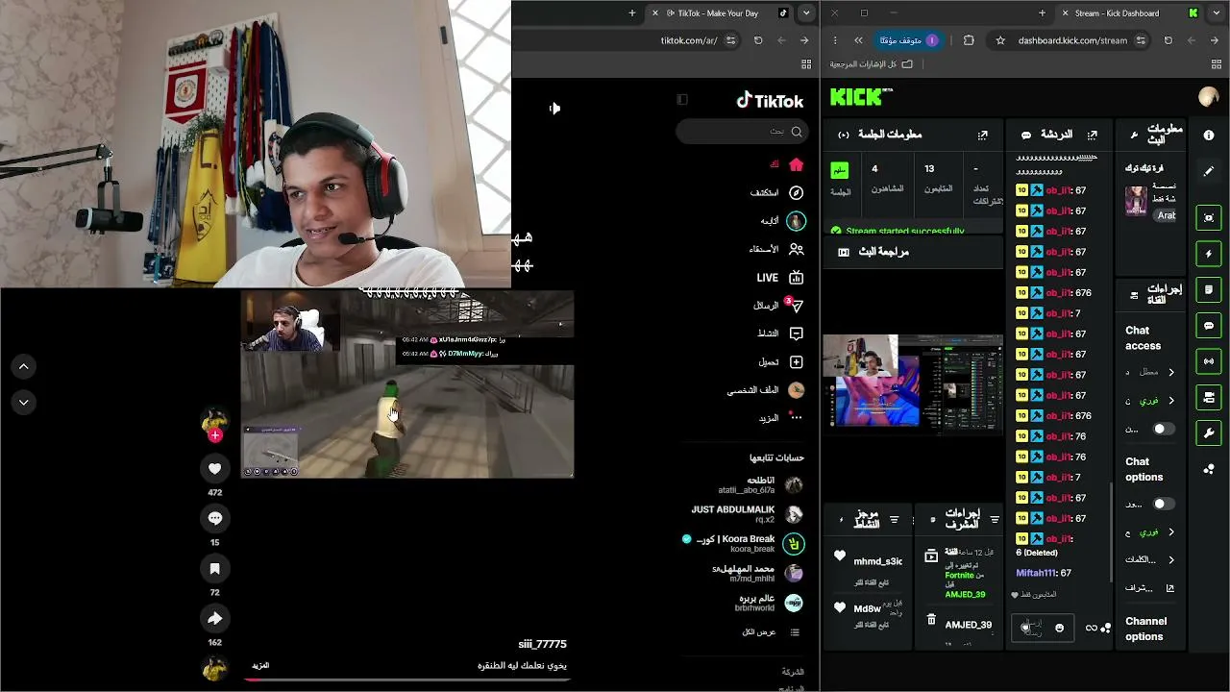Image resolution: width=1230 pixels, height=692 pixels.
Task: Open TikTok Messages icon with badge
Action: (x=795, y=306)
